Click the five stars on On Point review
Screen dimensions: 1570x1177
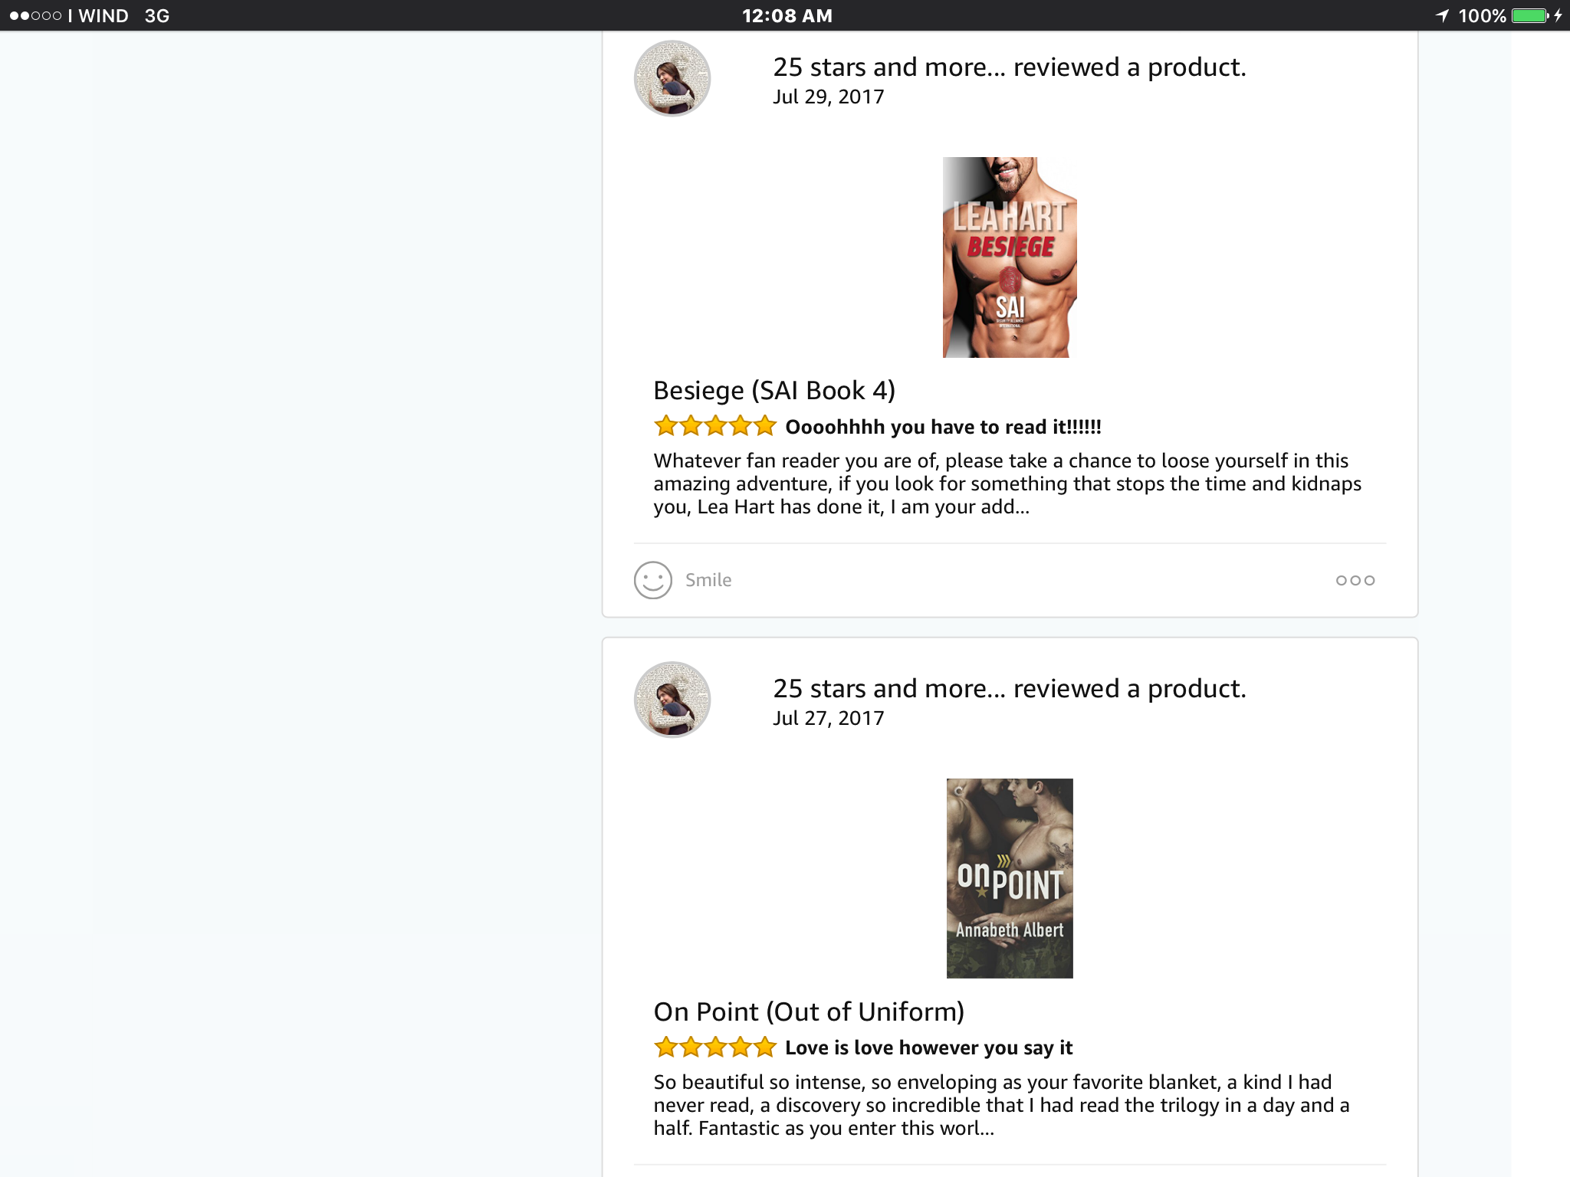click(x=715, y=1047)
